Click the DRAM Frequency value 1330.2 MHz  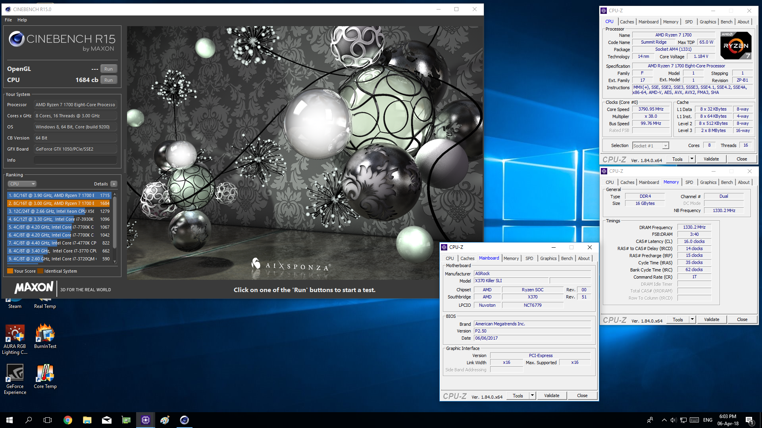(x=694, y=227)
